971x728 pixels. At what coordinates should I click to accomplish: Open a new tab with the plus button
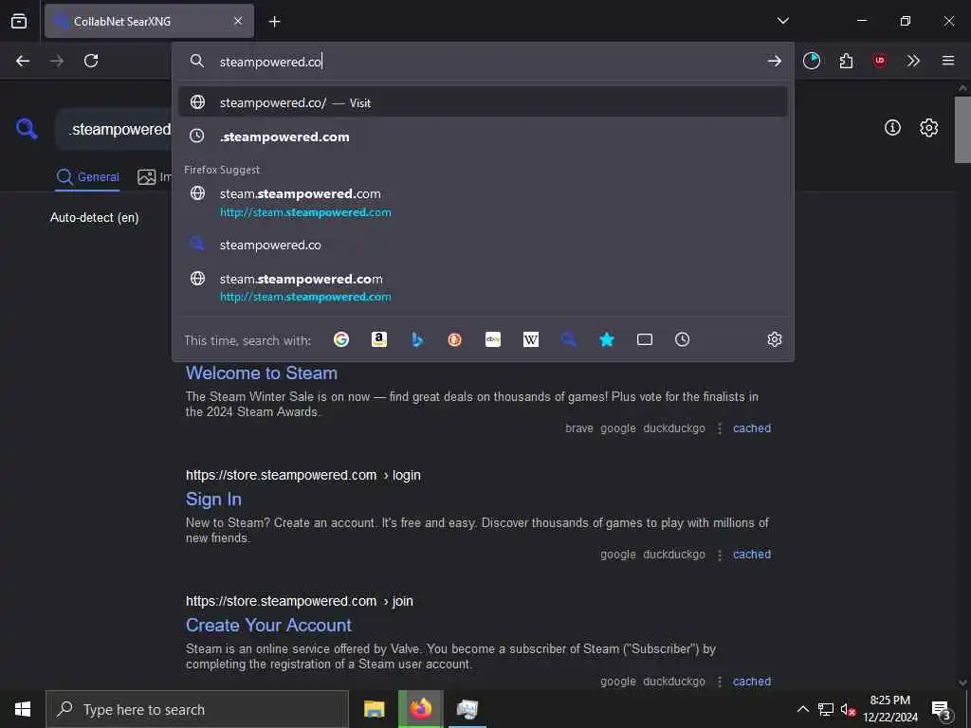point(274,22)
